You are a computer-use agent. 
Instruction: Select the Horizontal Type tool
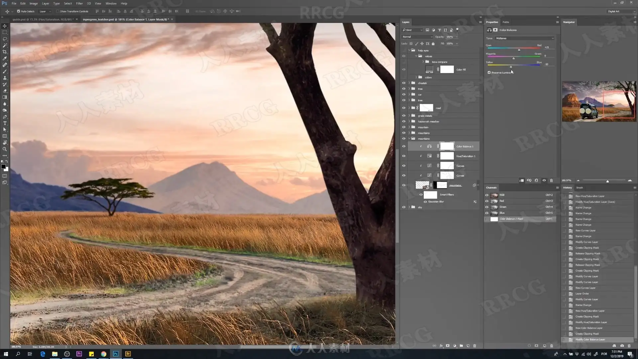5,123
